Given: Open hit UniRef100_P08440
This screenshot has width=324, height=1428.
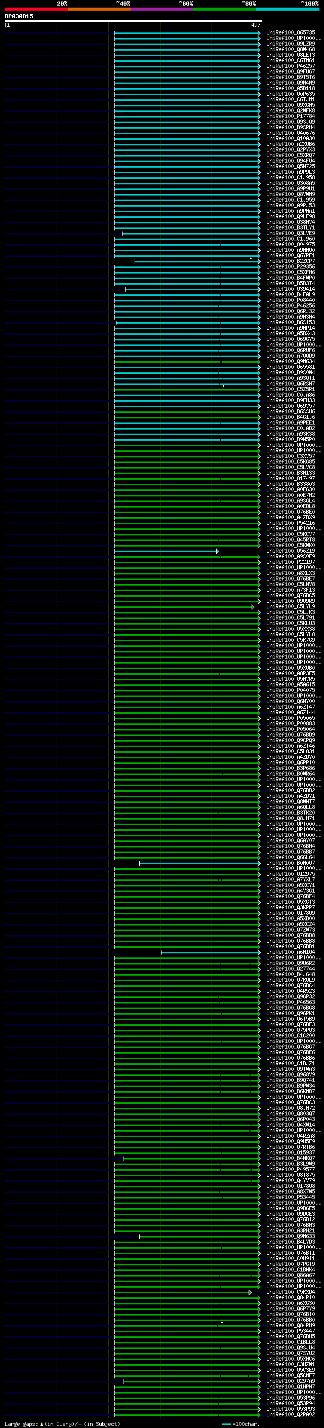Looking at the screenshot, I should tap(290, 300).
